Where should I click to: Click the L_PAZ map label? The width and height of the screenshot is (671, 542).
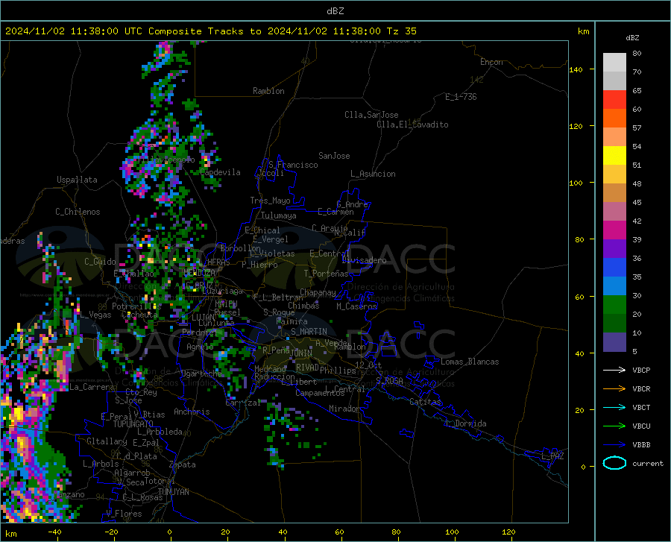(x=552, y=456)
